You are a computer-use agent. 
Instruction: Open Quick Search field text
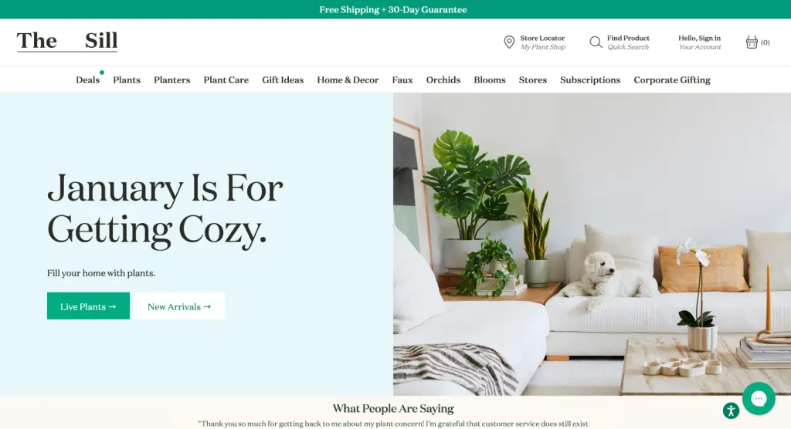click(628, 47)
